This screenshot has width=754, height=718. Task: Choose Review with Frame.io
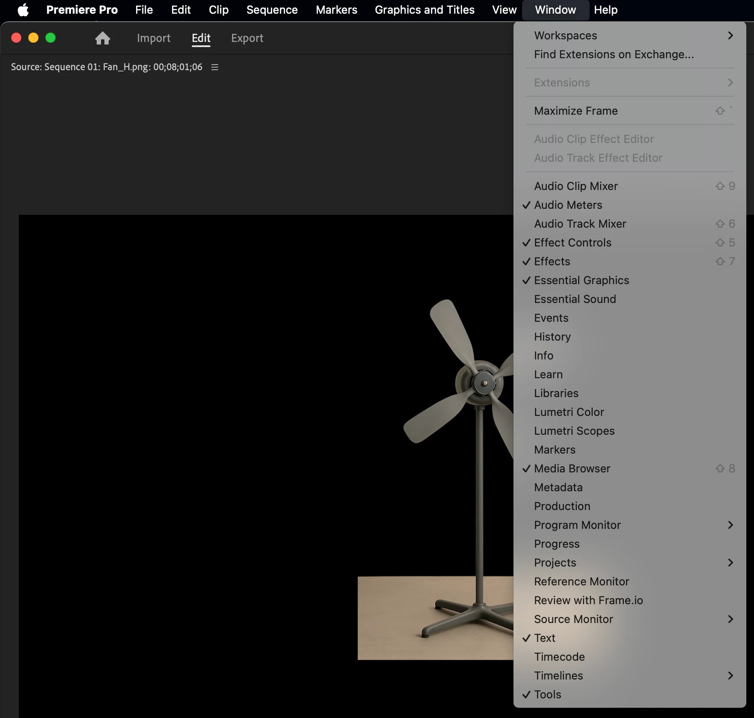630,600
